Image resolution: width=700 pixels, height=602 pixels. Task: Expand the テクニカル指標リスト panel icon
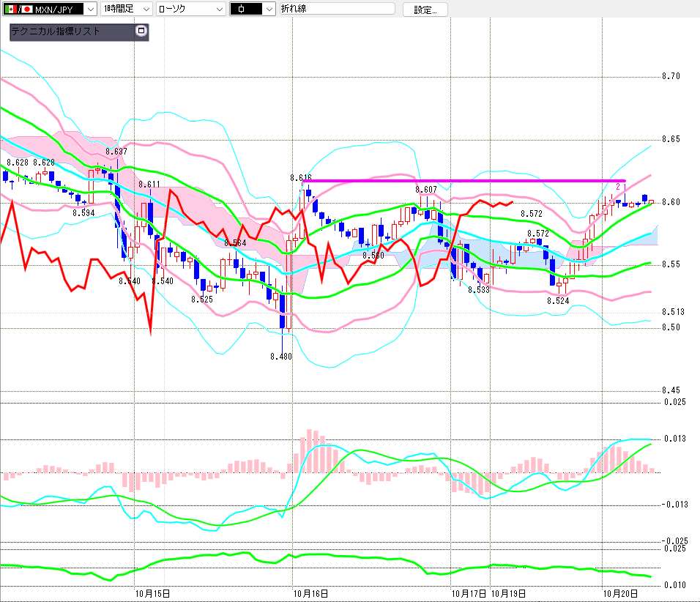tap(141, 31)
